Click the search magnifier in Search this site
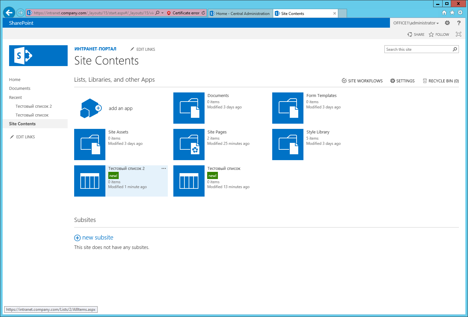 click(x=455, y=49)
